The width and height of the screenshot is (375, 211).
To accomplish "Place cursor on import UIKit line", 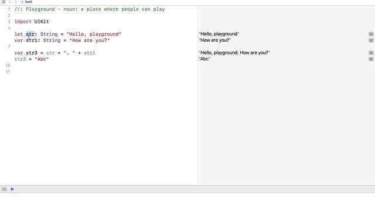I will coord(32,22).
